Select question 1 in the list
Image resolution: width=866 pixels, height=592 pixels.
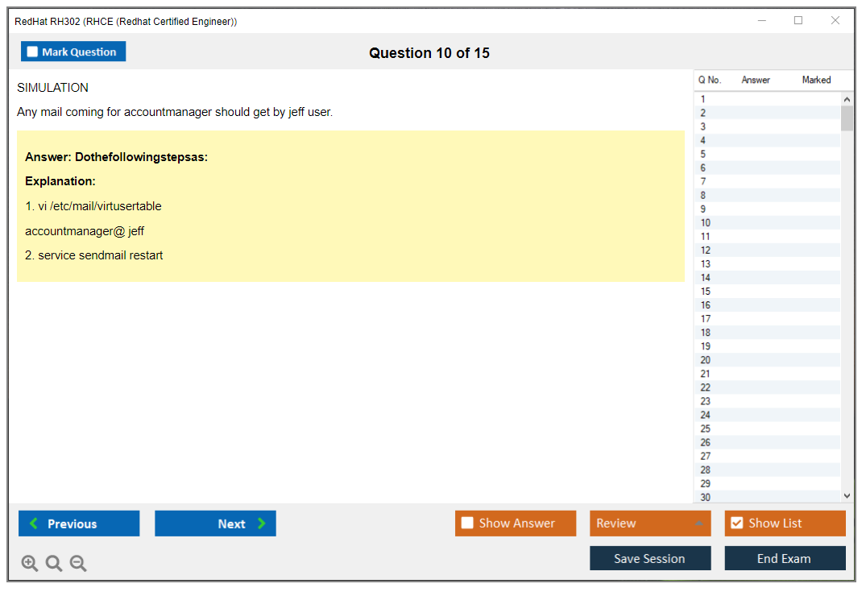[x=703, y=100]
